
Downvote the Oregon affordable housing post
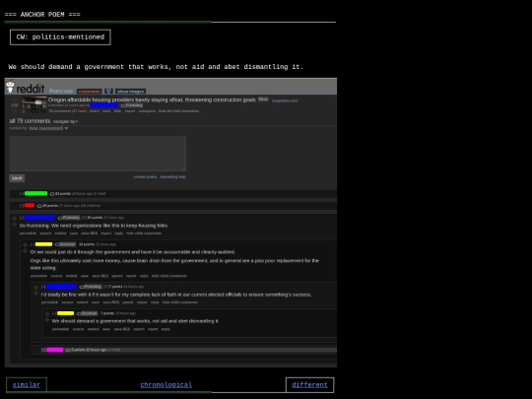click(x=14, y=110)
